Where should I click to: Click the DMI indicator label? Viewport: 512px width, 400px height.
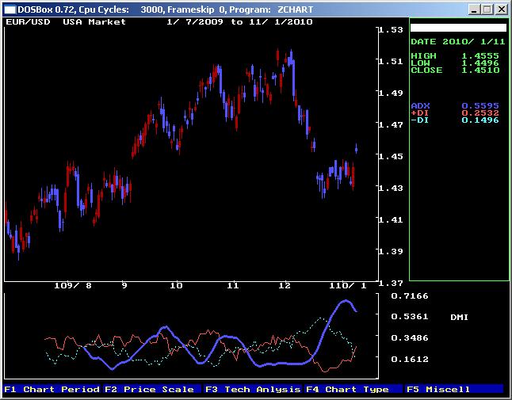click(459, 317)
